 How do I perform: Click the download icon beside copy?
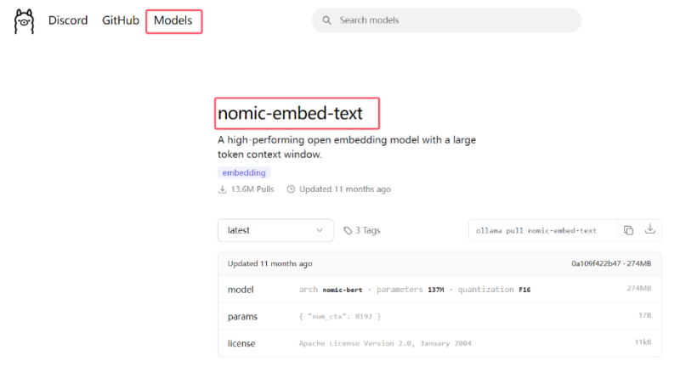650,229
